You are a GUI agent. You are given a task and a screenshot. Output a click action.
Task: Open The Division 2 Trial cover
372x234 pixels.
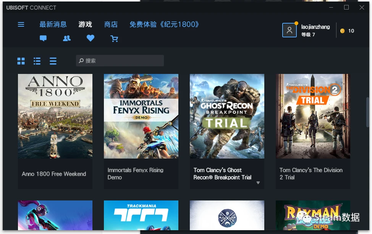(313, 116)
